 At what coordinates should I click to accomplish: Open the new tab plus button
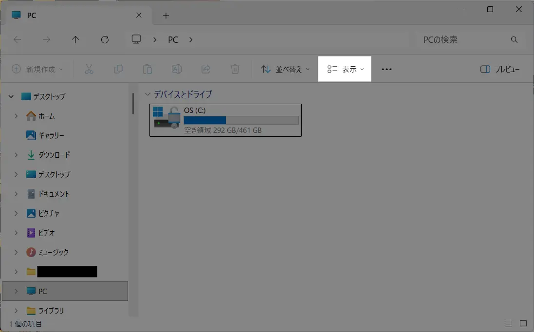tap(166, 16)
